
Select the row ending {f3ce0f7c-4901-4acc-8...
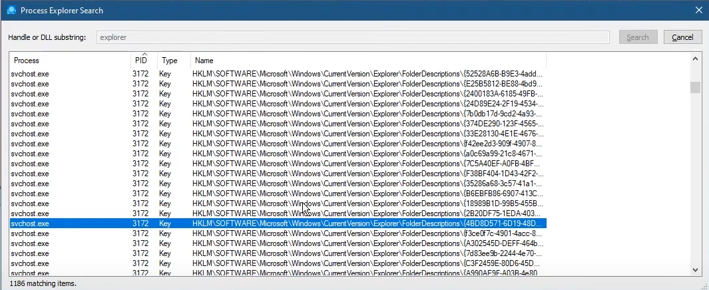click(x=278, y=233)
